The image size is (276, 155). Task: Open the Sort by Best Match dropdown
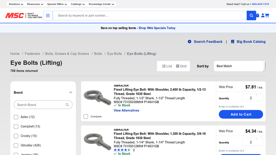239,66
